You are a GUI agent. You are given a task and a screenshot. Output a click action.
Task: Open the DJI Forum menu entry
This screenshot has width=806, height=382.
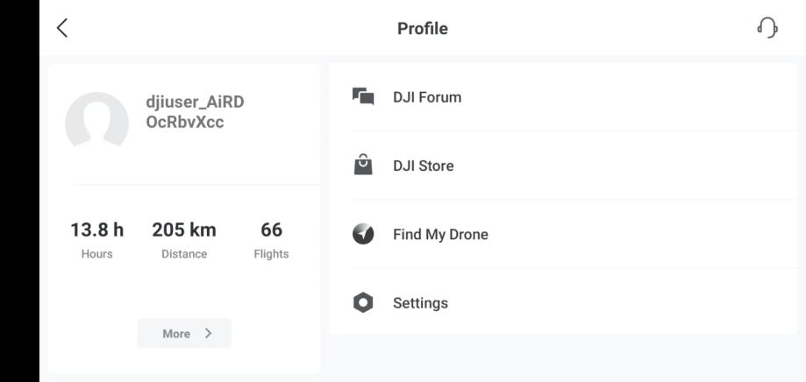(563, 97)
